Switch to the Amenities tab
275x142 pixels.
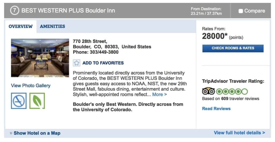52,26
